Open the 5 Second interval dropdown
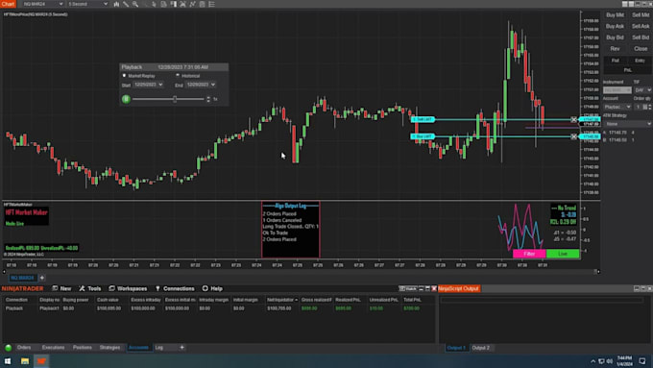 click(x=88, y=4)
